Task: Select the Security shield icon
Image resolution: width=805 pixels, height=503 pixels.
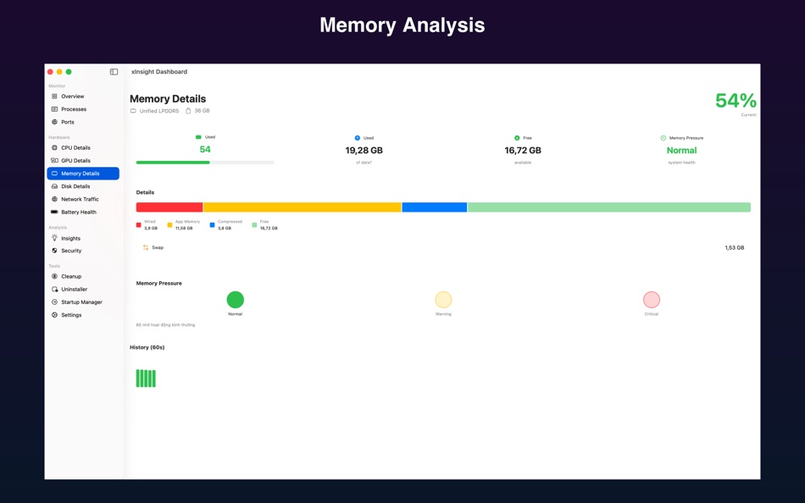Action: click(55, 251)
